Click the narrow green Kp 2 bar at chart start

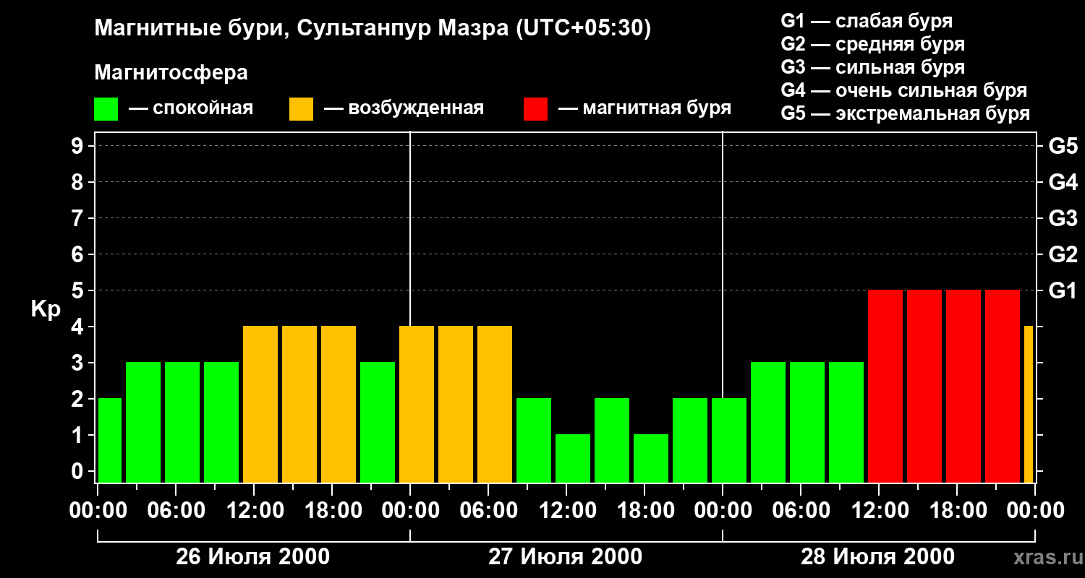click(110, 440)
